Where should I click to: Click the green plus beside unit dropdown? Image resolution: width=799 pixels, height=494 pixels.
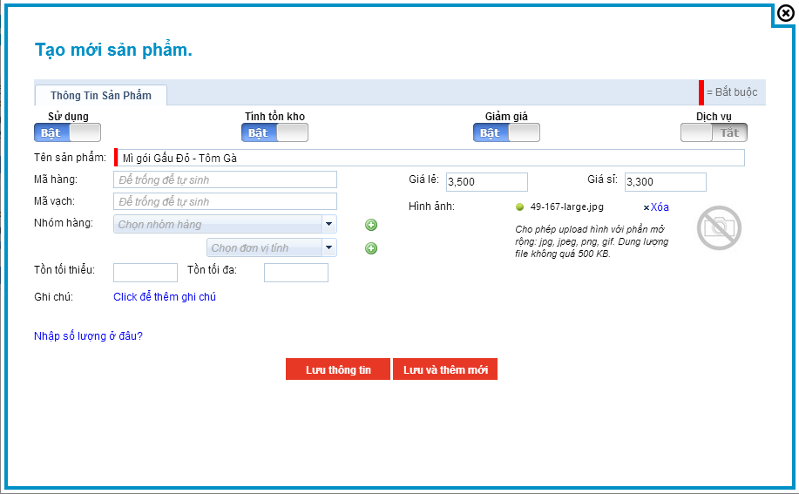[x=371, y=248]
